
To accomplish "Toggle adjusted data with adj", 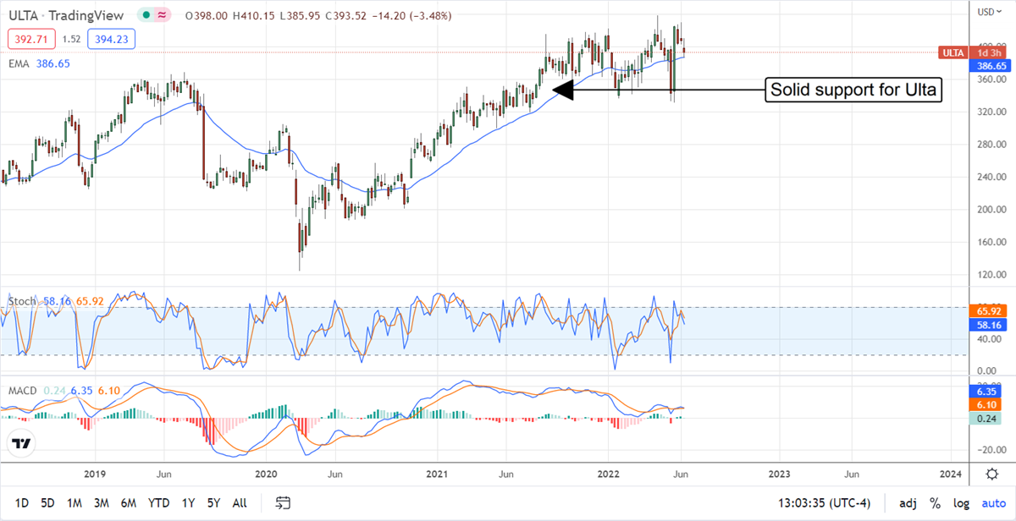I will (x=907, y=503).
